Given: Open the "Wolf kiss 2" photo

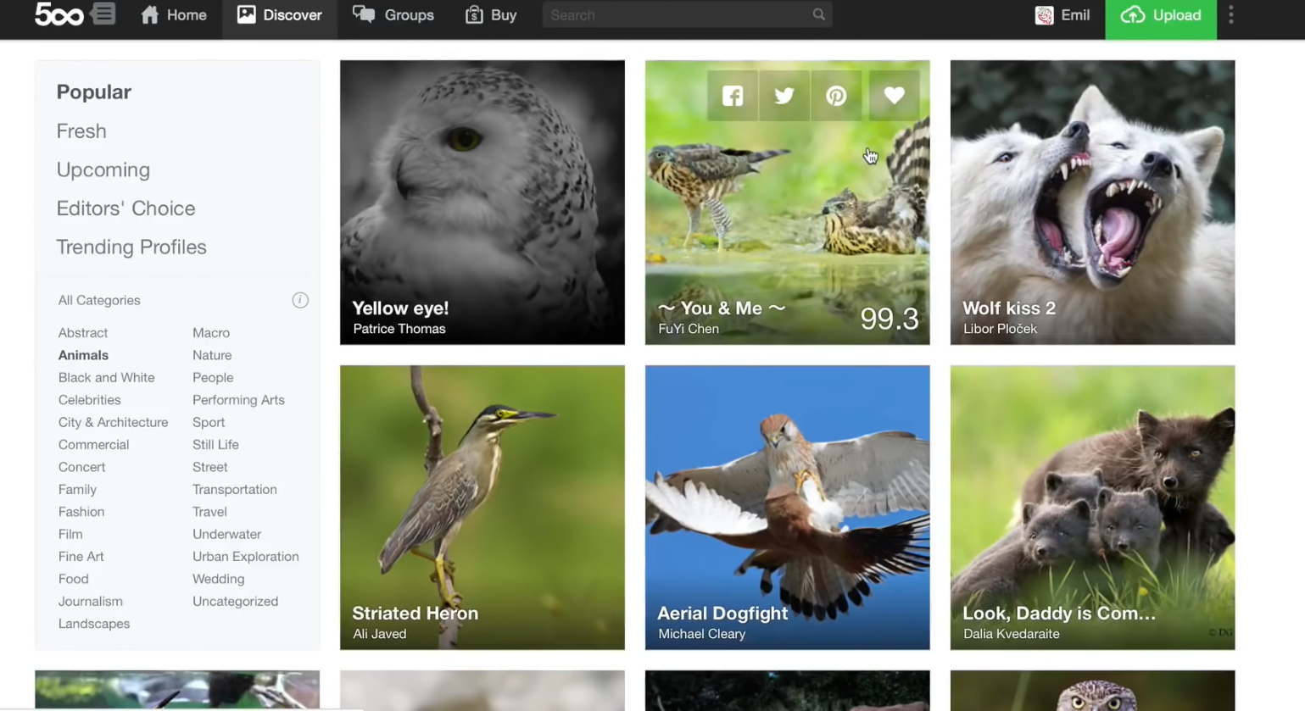Looking at the screenshot, I should tap(1092, 202).
